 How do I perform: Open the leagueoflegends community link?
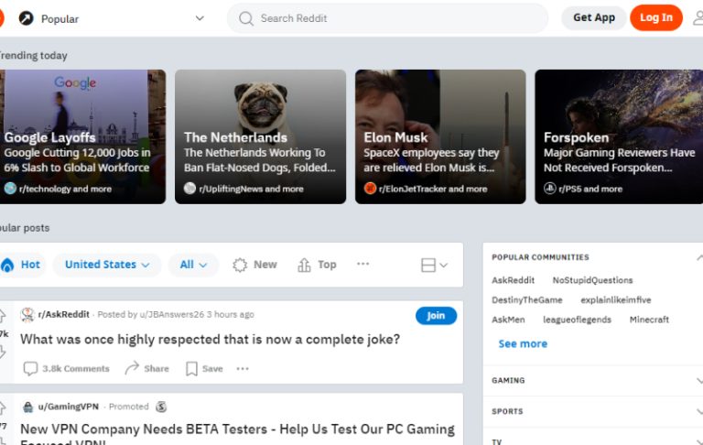pyautogui.click(x=577, y=320)
